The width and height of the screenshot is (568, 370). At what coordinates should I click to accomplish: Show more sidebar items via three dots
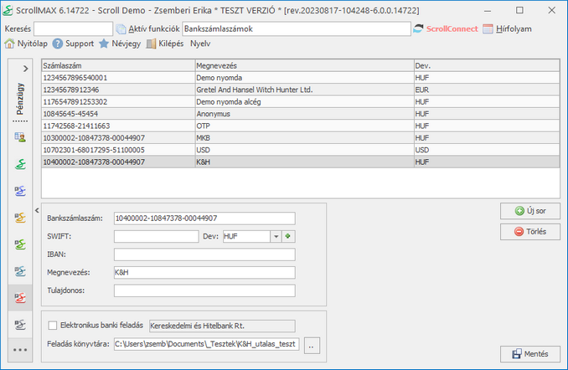(20, 350)
